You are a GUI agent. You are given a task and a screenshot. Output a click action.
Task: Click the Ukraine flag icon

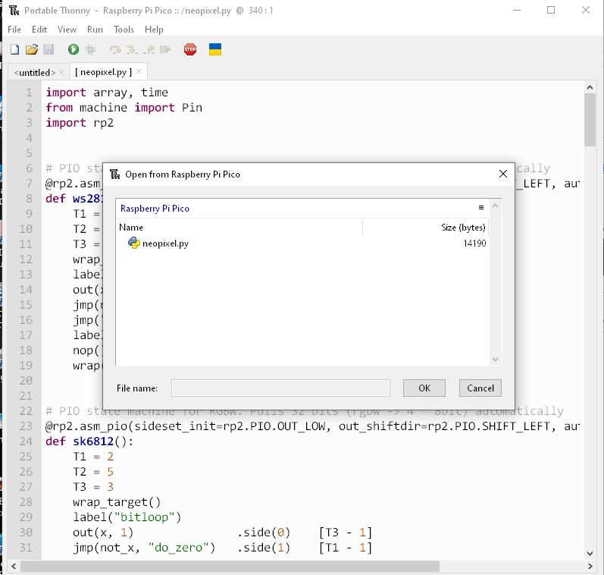pyautogui.click(x=215, y=49)
